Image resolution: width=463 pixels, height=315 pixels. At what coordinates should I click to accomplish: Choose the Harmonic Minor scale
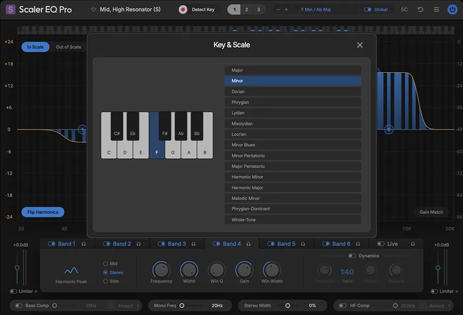point(293,177)
